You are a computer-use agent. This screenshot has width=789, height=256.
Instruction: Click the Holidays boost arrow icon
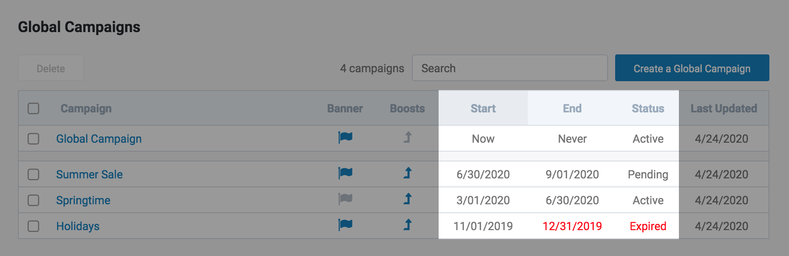pyautogui.click(x=407, y=225)
